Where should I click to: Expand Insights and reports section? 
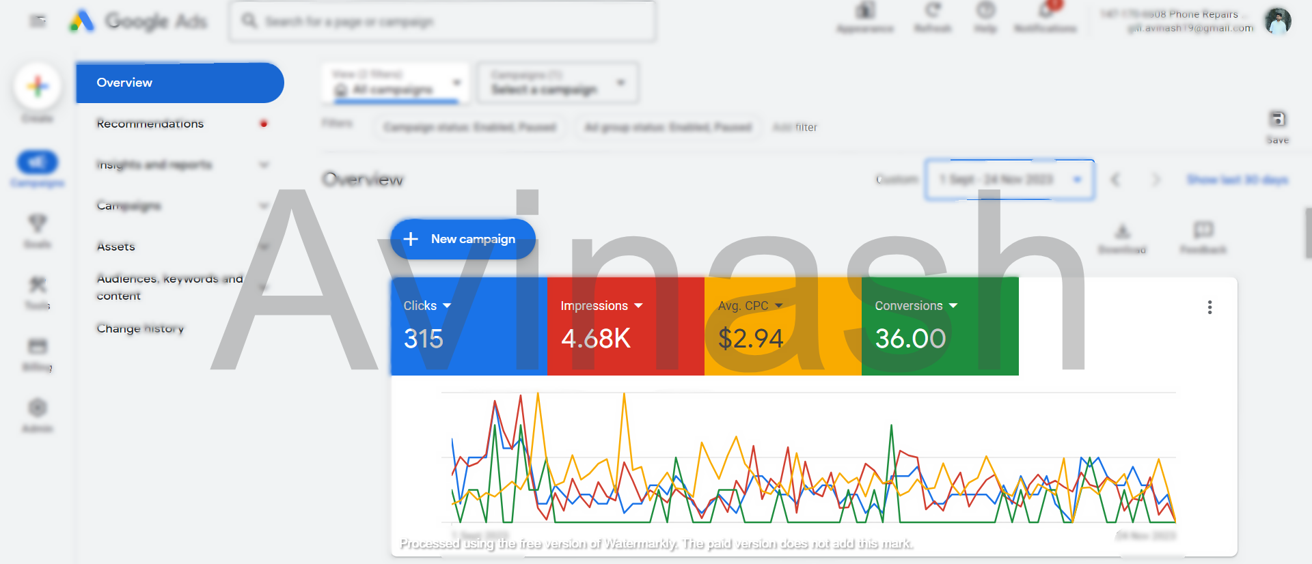pos(264,165)
